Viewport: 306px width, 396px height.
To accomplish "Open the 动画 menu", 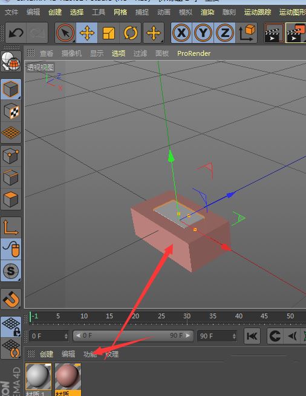I will 164,12.
